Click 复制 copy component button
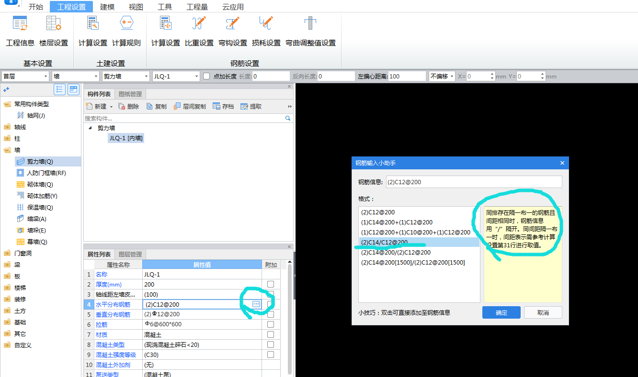 click(x=157, y=106)
